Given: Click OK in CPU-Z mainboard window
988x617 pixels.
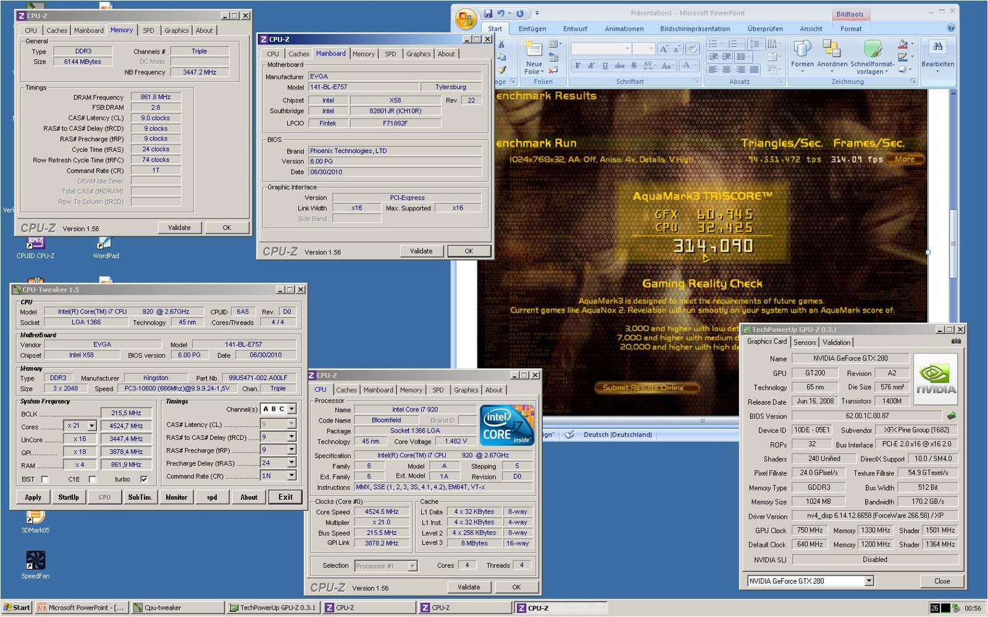Looking at the screenshot, I should coord(469,251).
